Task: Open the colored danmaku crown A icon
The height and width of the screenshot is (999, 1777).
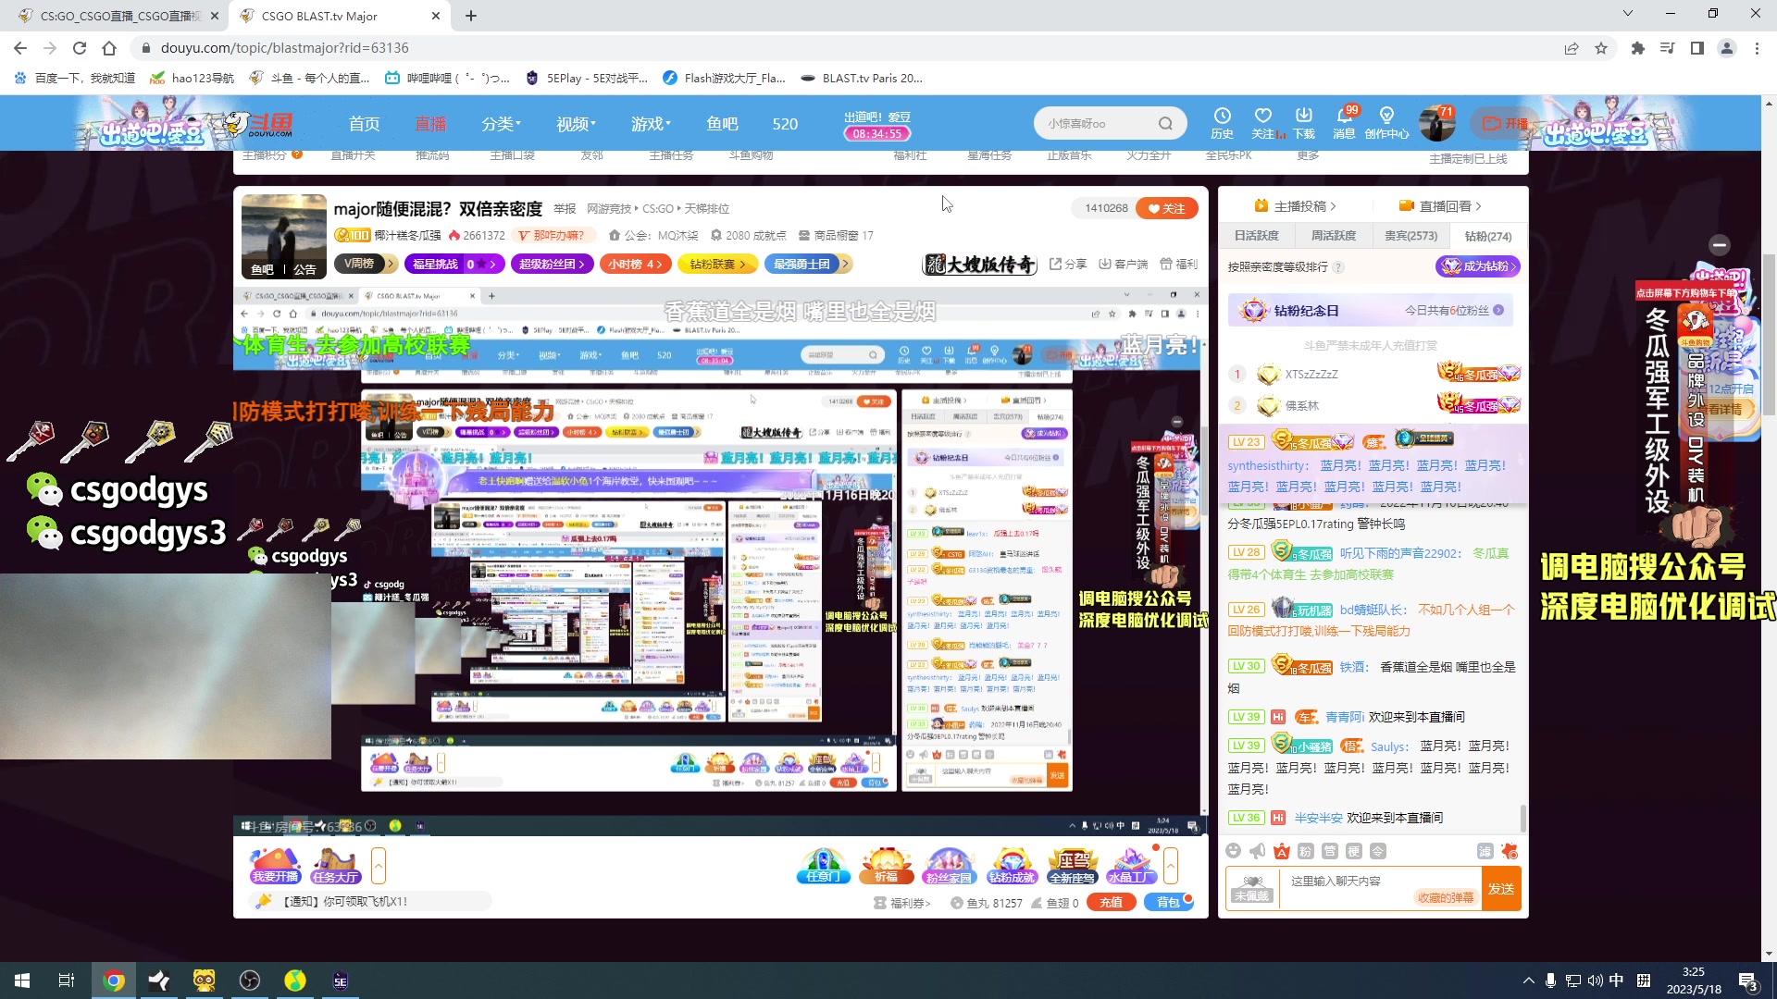Action: click(1281, 851)
